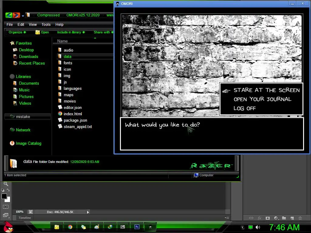Switch to the Timeline panel tab
311x233 pixels.
coord(25,218)
